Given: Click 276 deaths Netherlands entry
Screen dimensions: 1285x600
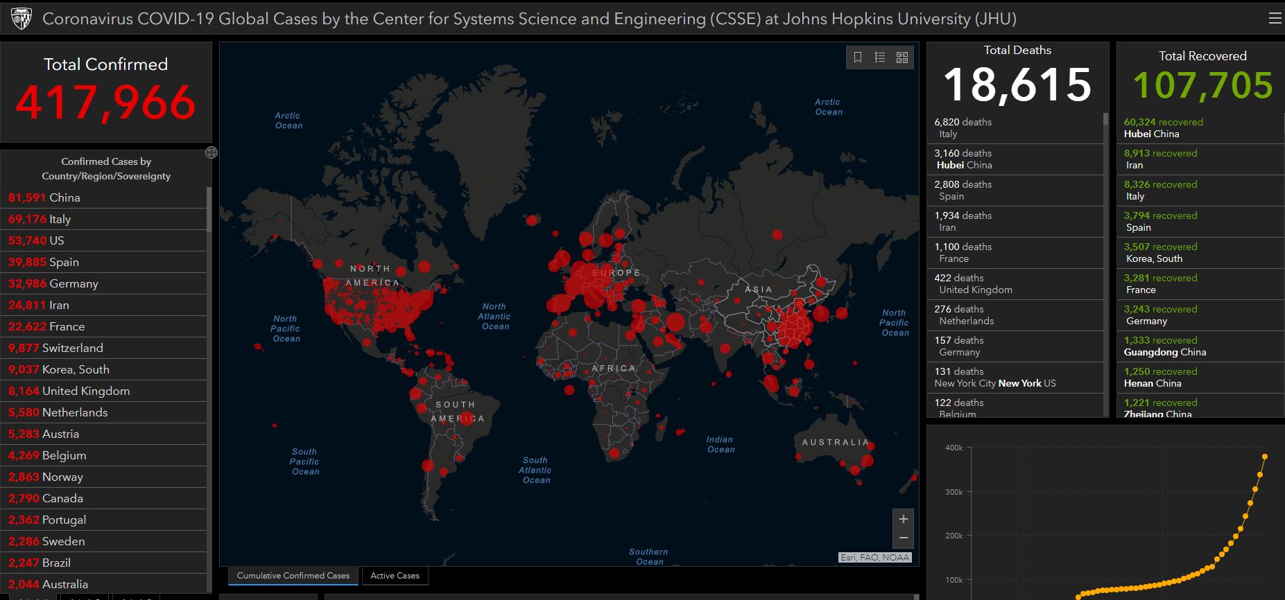Looking at the screenshot, I should [1015, 315].
